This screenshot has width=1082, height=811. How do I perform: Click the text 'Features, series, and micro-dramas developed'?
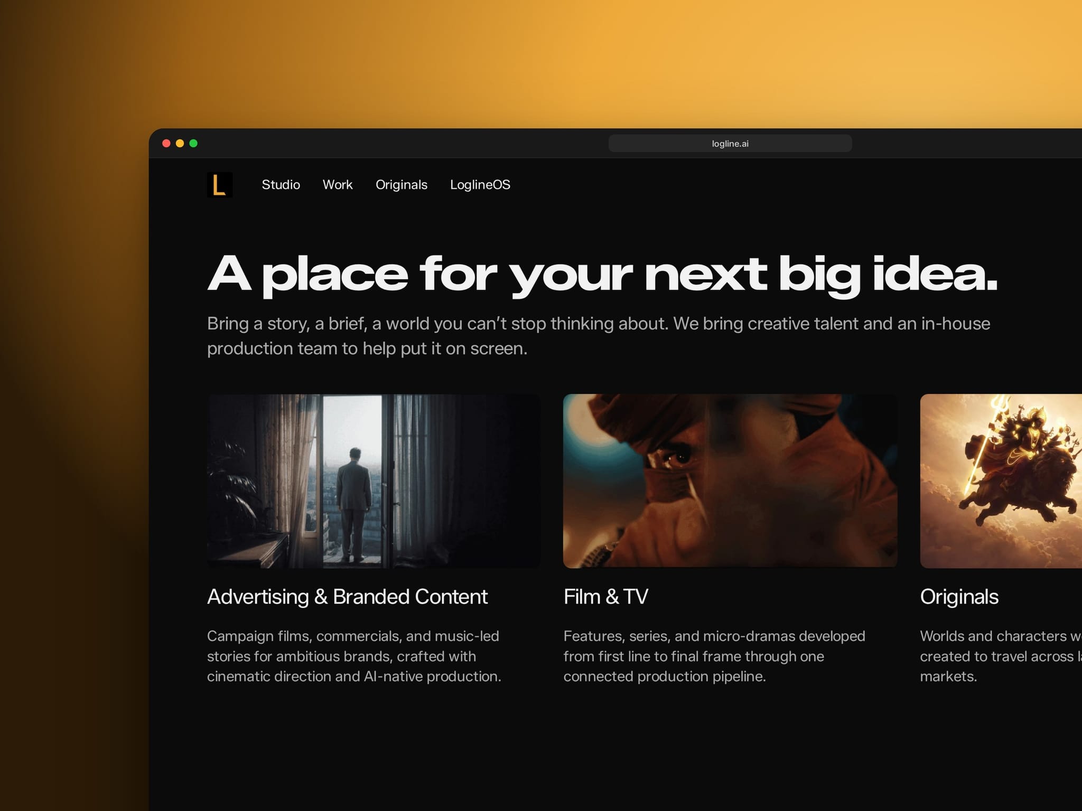click(x=714, y=636)
